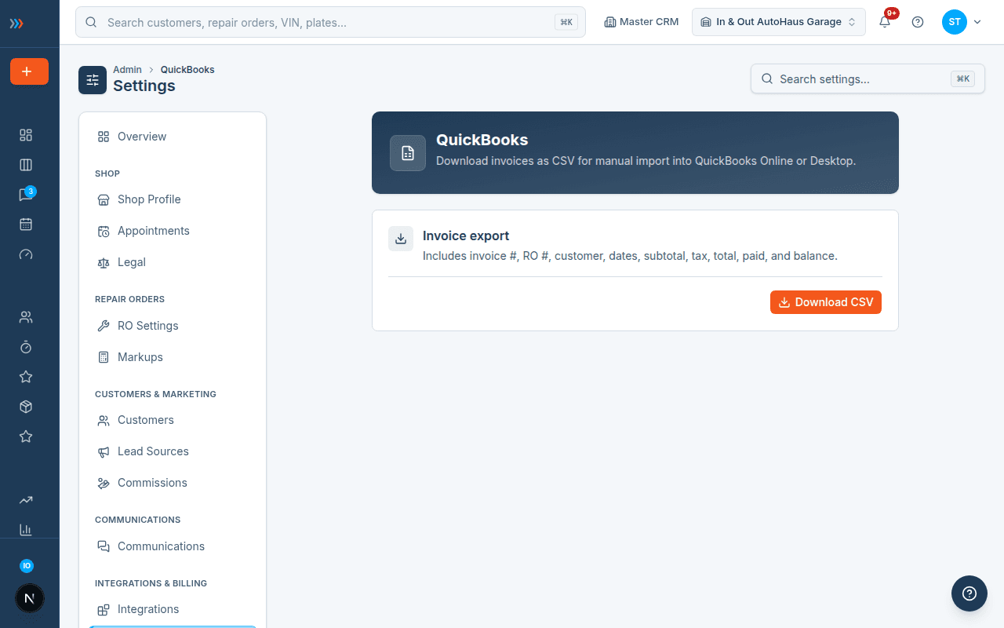
Task: Open the dashboard grid icon in left rail
Action: click(x=26, y=135)
